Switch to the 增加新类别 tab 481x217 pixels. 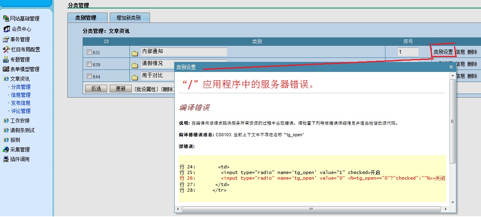point(129,18)
